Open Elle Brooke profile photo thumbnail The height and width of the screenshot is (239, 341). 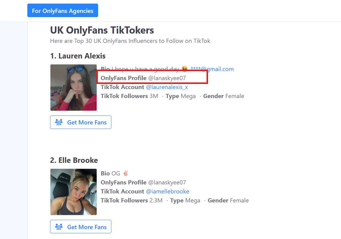pyautogui.click(x=74, y=192)
